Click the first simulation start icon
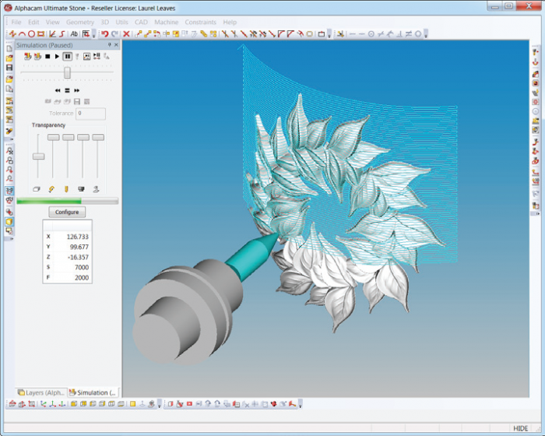 click(28, 56)
